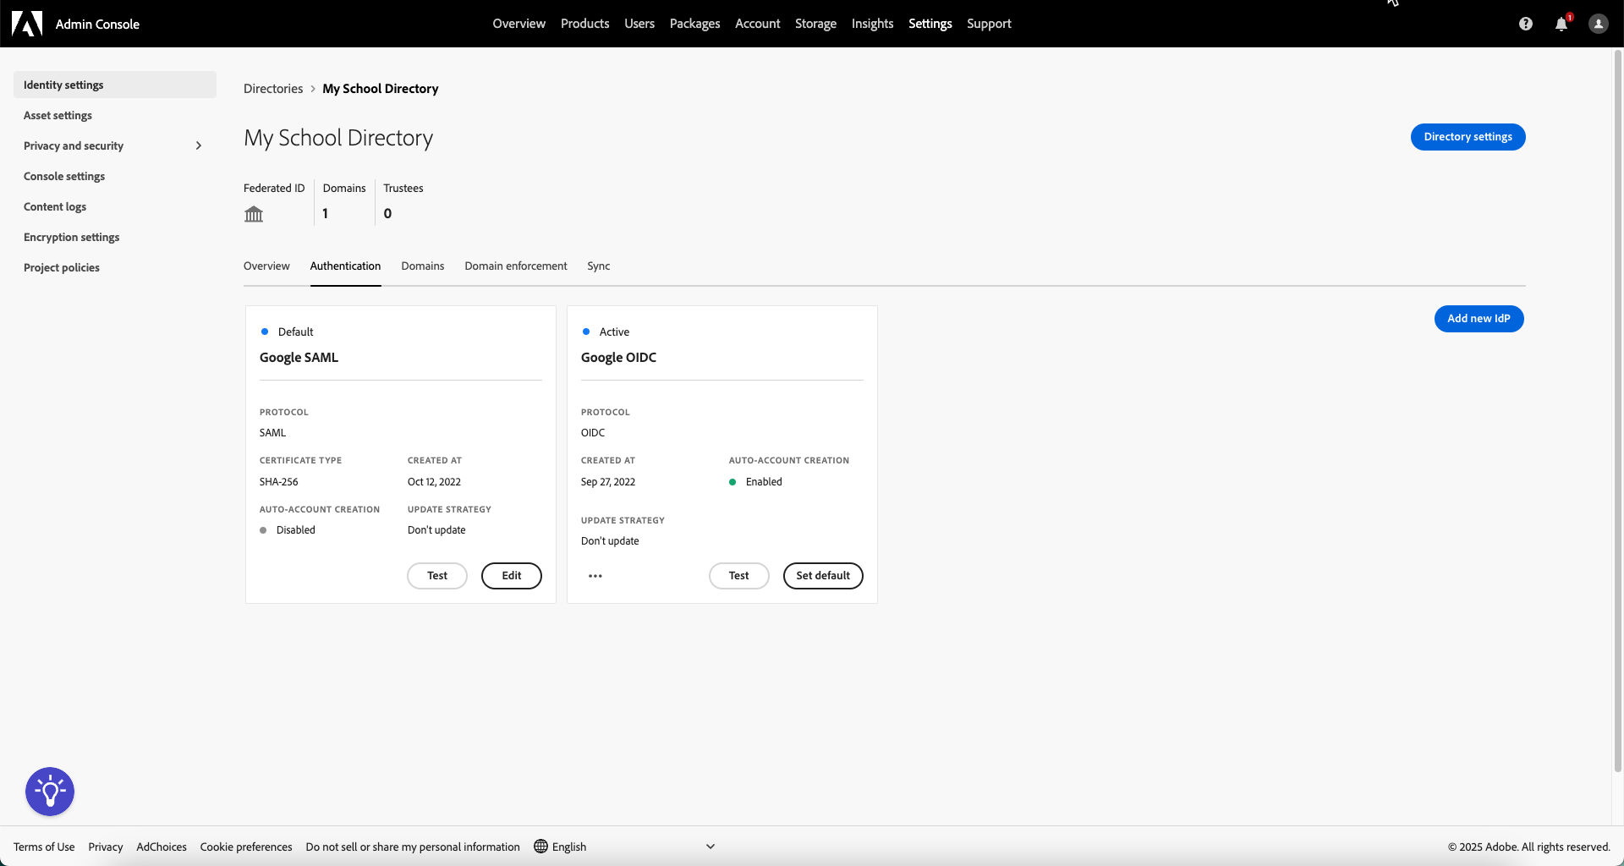Go back to Directories breadcrumb
The height and width of the screenshot is (866, 1624).
coord(273,89)
